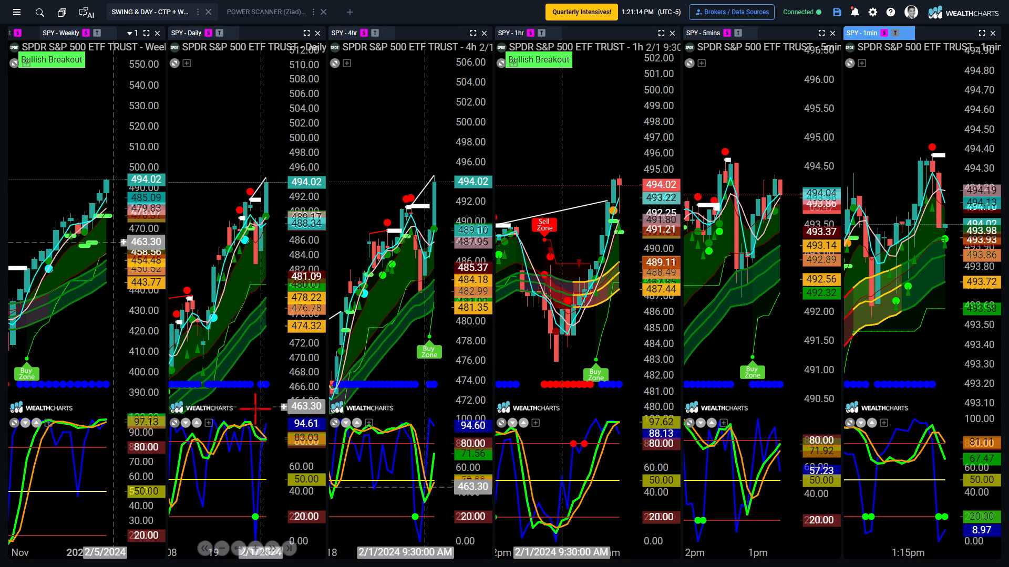
Task: Move the Daily oscillator pane up
Action: tap(197, 423)
